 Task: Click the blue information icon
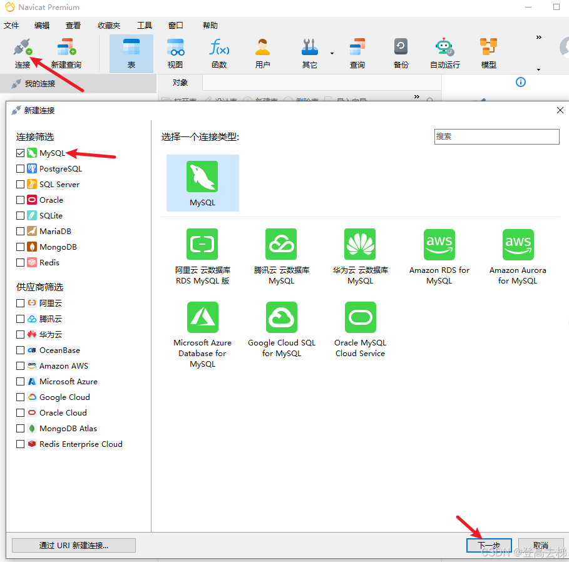520,82
